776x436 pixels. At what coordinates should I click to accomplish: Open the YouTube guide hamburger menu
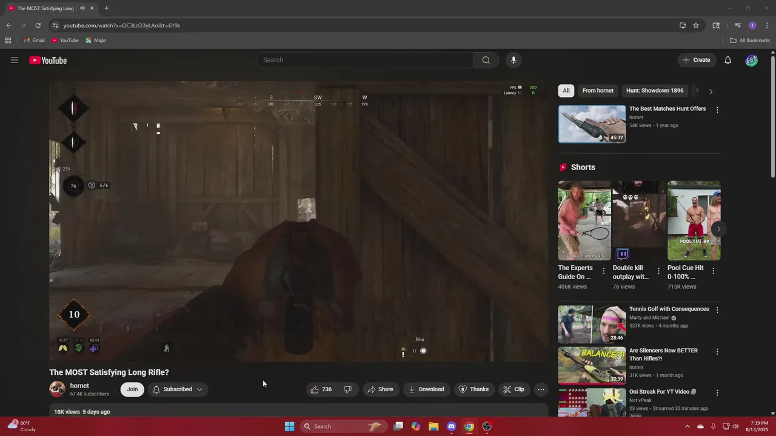15,60
